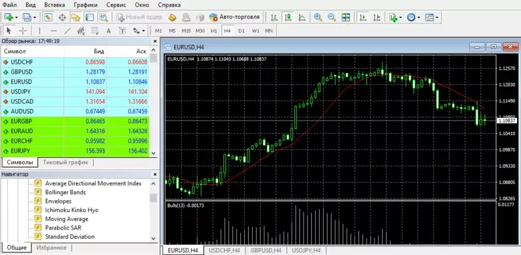
Task: Click the Новый ордер button
Action: [x=139, y=17]
